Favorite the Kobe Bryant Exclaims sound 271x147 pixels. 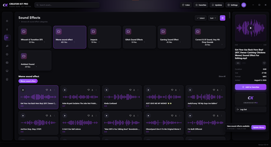[x=88, y=90]
